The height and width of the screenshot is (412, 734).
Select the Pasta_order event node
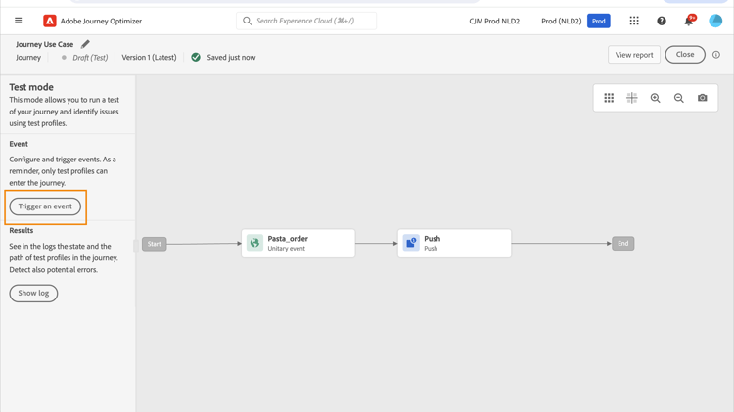(x=298, y=243)
